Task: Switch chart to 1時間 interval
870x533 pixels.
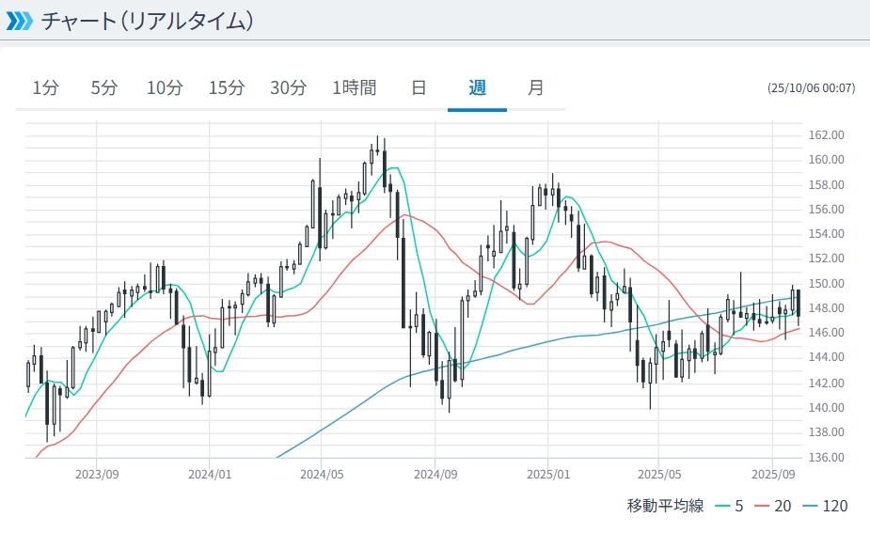Action: [355, 88]
